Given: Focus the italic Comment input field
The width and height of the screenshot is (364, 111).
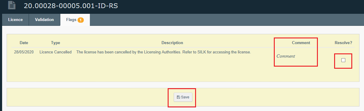Looking at the screenshot, I should pyautogui.click(x=296, y=56).
